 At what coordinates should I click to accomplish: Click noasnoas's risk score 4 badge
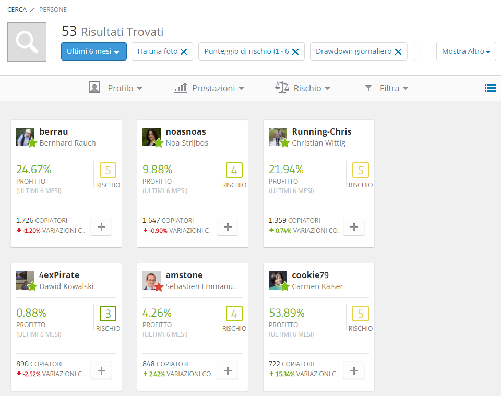[234, 170]
